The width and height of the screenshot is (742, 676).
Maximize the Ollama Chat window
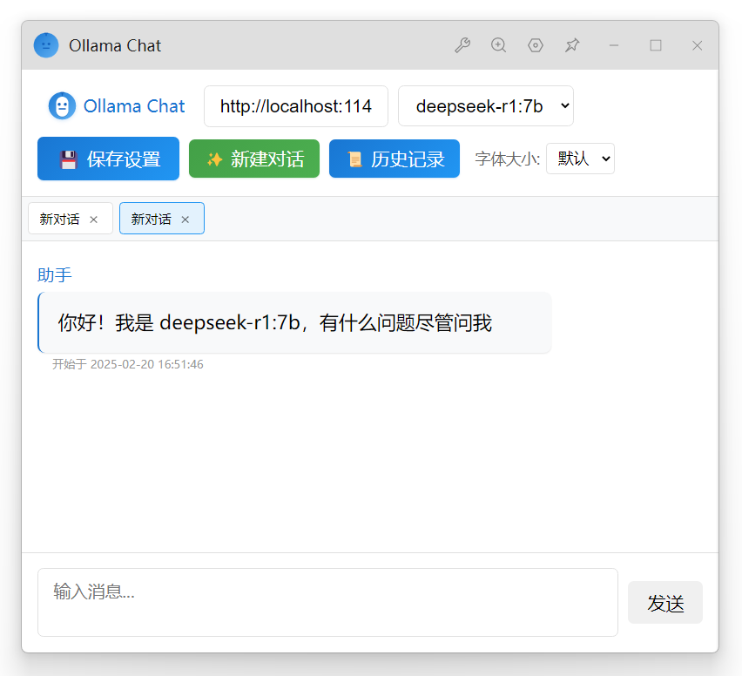tap(656, 45)
